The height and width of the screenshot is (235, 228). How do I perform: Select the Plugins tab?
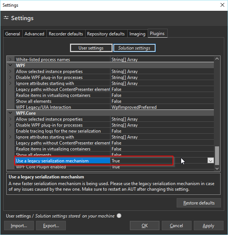pyautogui.click(x=157, y=34)
